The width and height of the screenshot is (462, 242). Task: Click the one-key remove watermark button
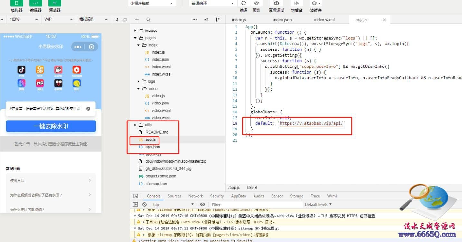tap(51, 126)
